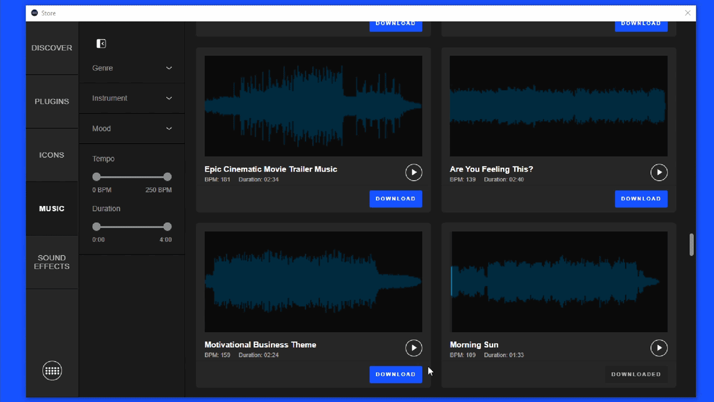Image resolution: width=714 pixels, height=402 pixels.
Task: Play Motivational Business Theme preview
Action: [x=413, y=348]
